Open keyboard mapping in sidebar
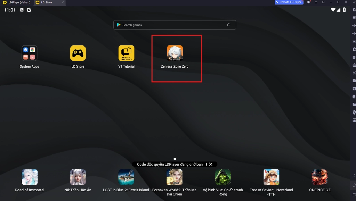This screenshot has width=356, height=201. tap(354, 18)
